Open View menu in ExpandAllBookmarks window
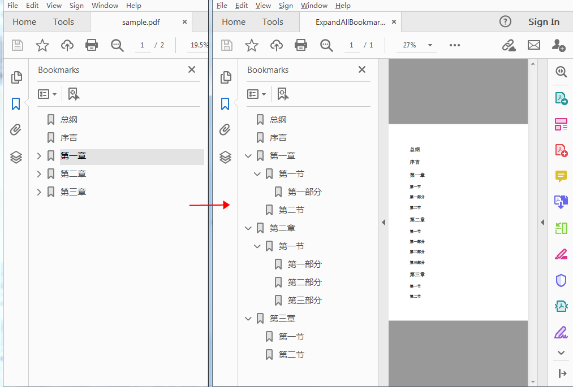Screen dimensions: 573x387 [x=263, y=6]
